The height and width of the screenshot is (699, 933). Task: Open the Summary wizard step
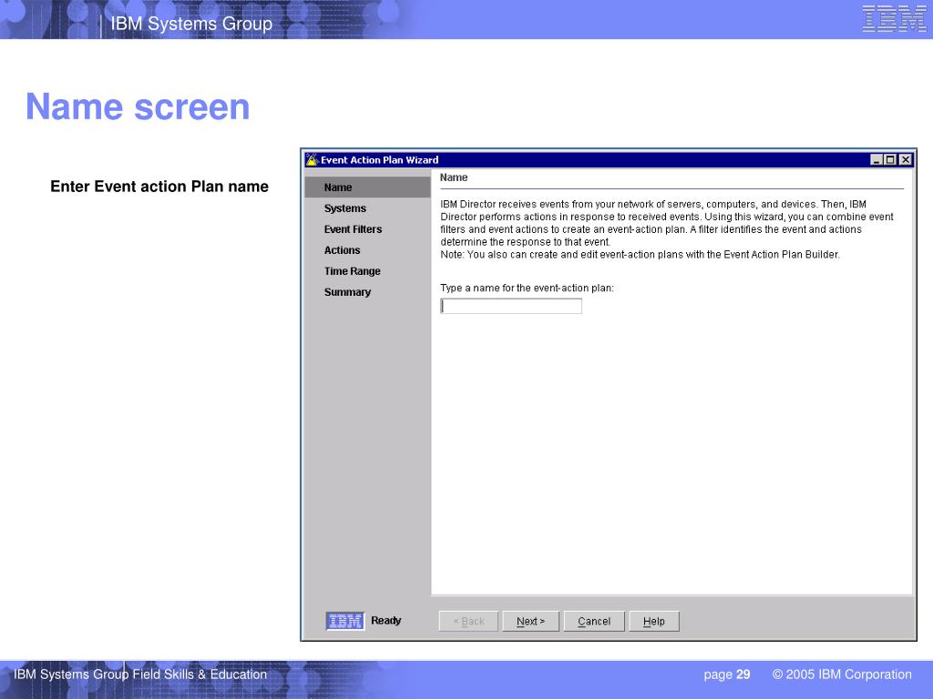point(347,292)
